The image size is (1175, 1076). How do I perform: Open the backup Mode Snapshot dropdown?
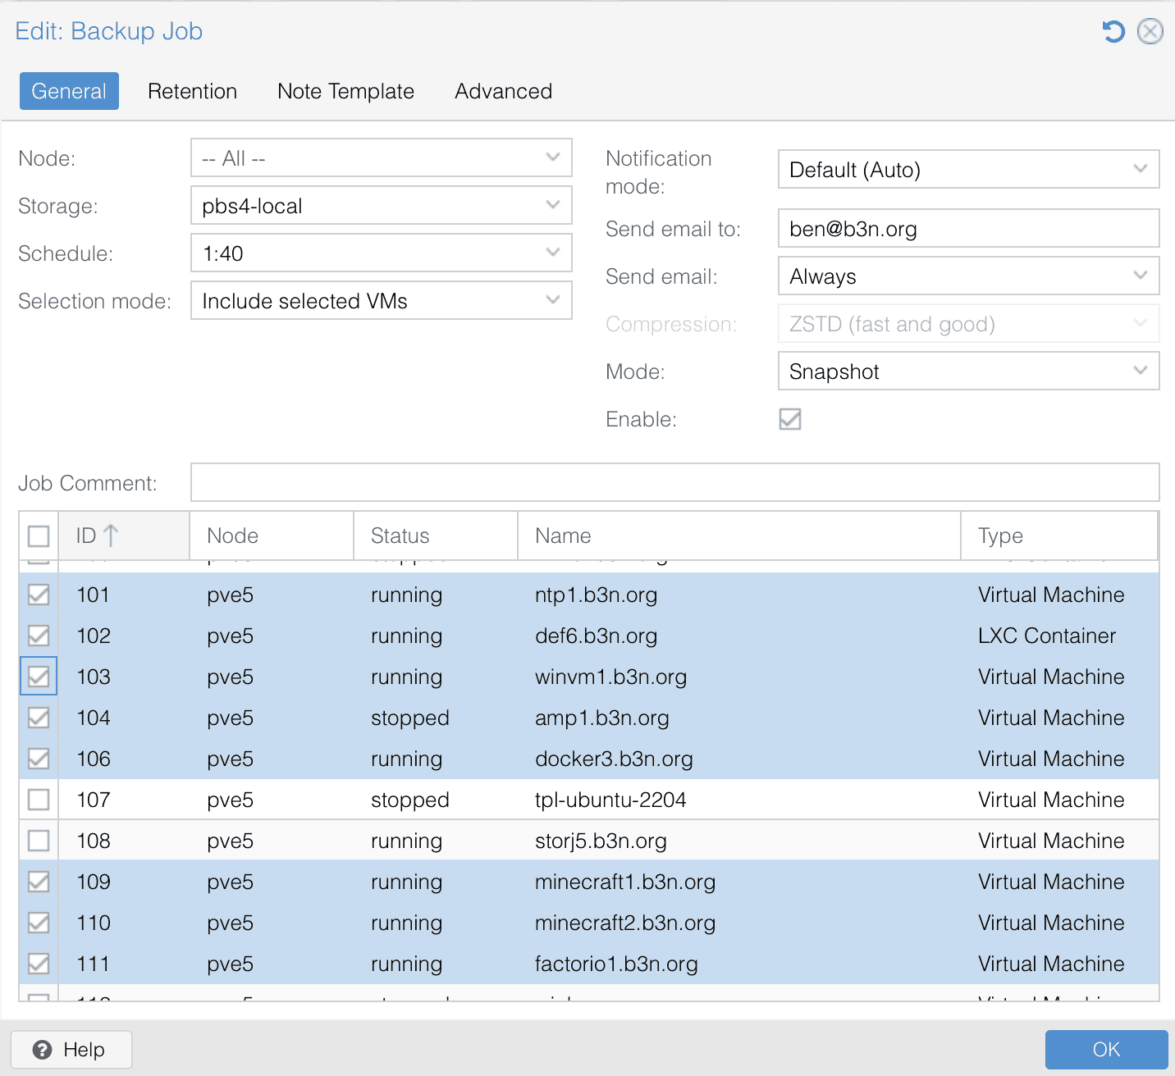point(1140,371)
